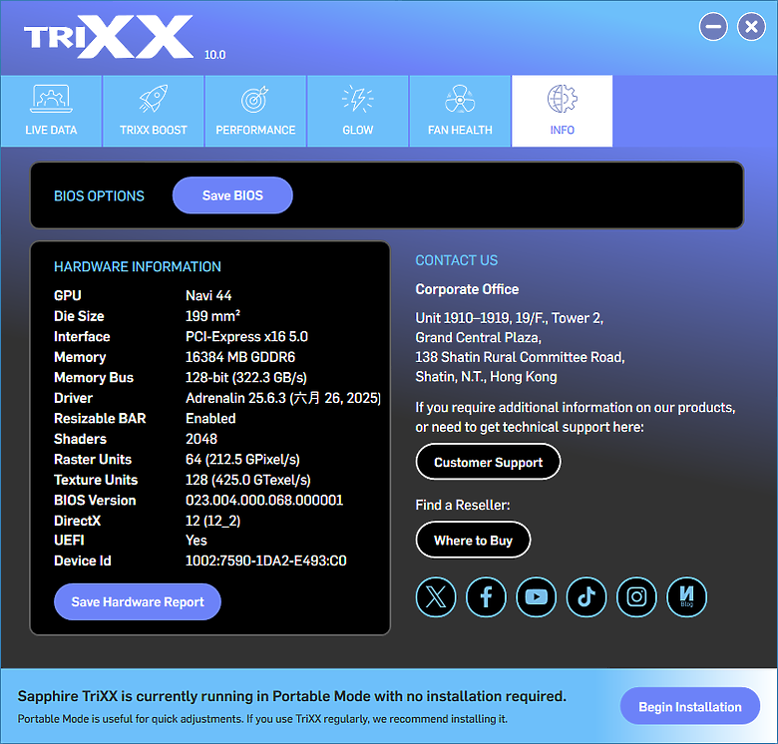Click the Hardware Information heading
The image size is (778, 744).
coord(138,267)
